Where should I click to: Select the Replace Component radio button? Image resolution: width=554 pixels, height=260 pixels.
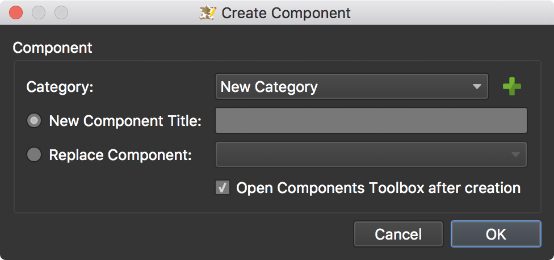34,154
